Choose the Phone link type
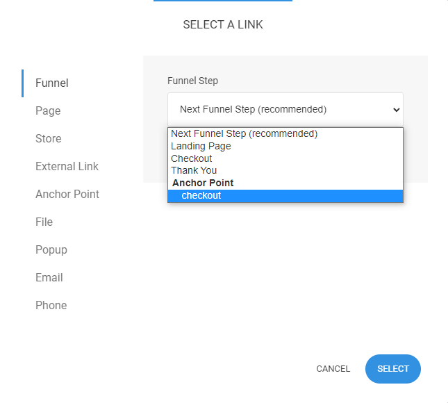The height and width of the screenshot is (403, 448). point(51,305)
